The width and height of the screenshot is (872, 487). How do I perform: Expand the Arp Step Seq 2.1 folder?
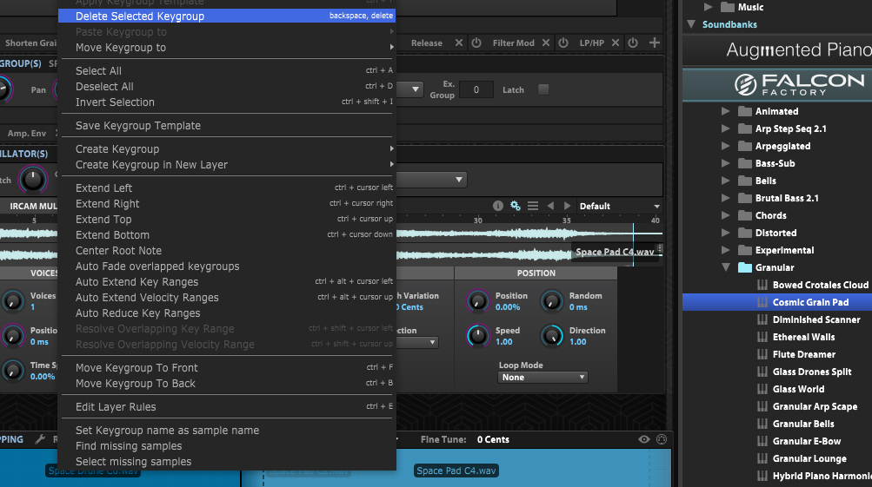726,128
